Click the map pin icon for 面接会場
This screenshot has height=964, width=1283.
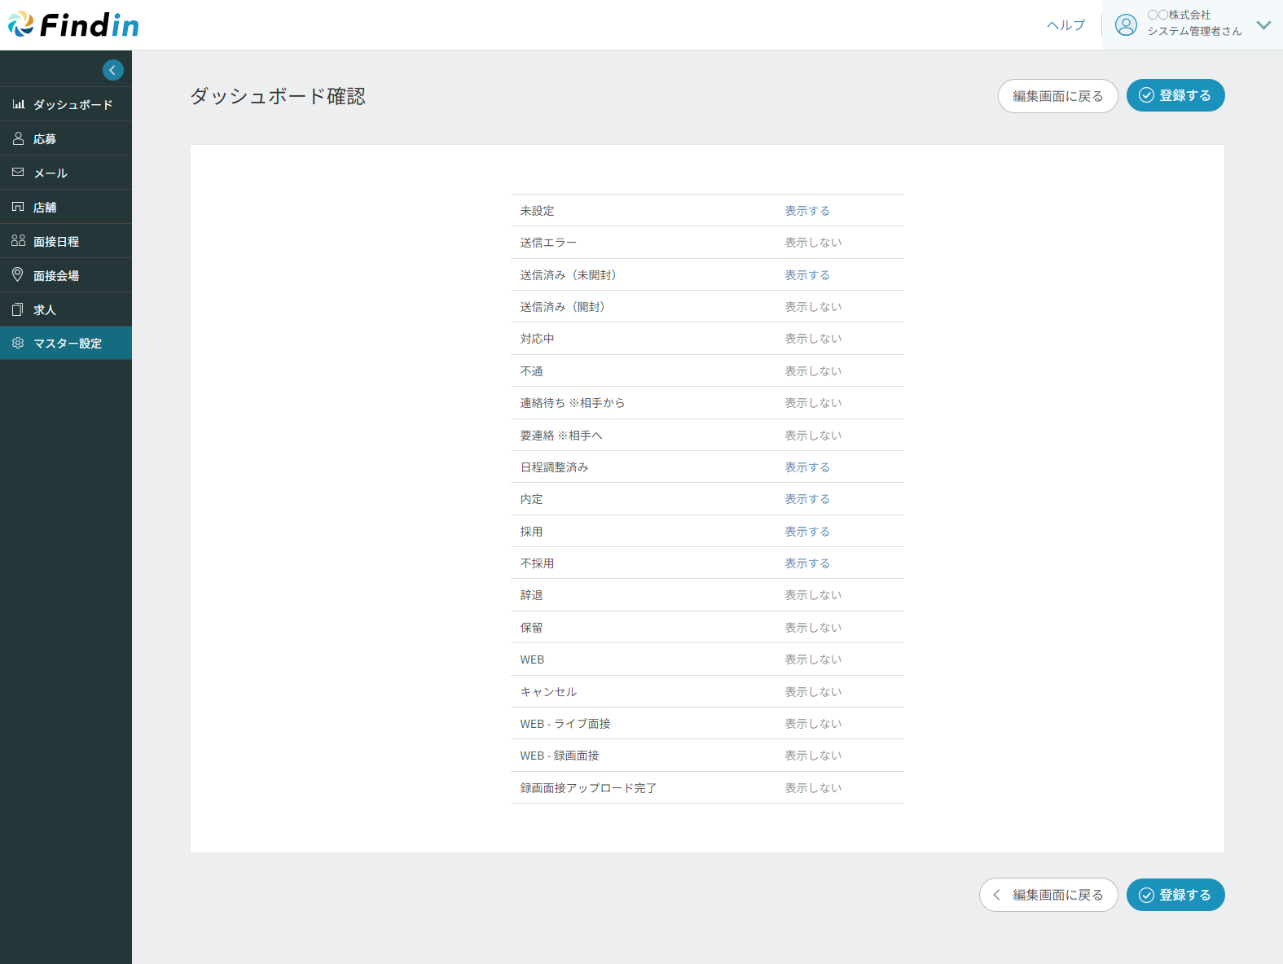pos(18,275)
